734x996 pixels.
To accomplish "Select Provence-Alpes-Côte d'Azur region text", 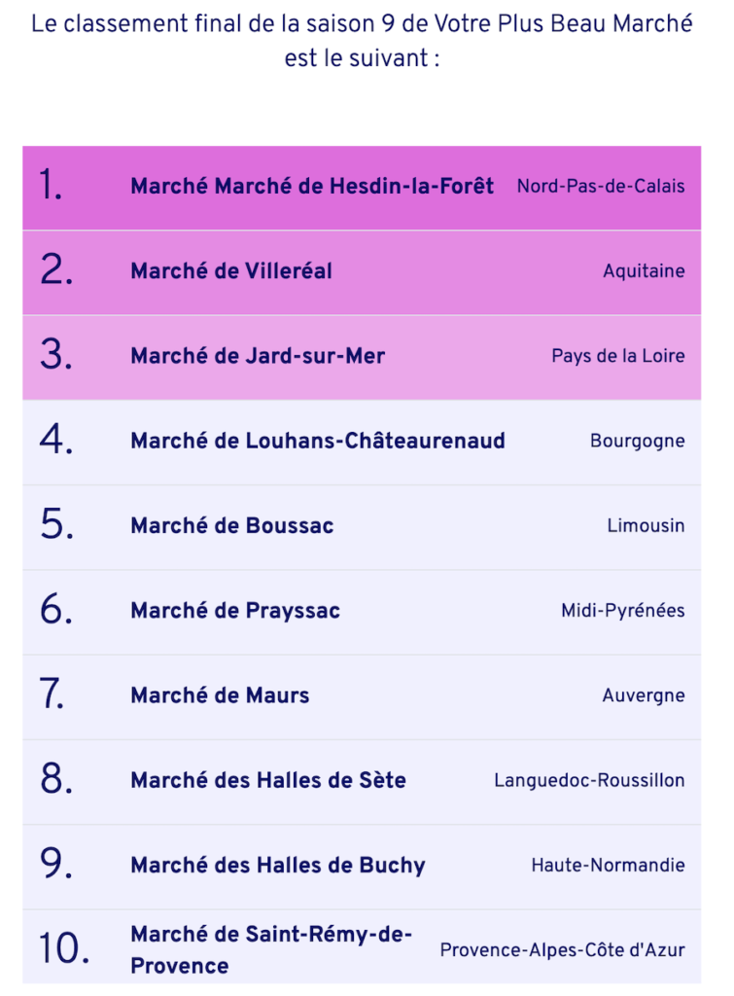I will coord(562,950).
